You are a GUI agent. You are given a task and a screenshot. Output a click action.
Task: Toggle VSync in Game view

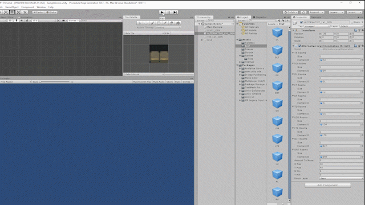(170, 82)
